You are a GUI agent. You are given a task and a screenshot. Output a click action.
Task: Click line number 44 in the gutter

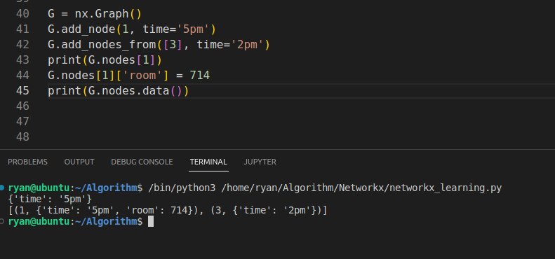(x=22, y=76)
